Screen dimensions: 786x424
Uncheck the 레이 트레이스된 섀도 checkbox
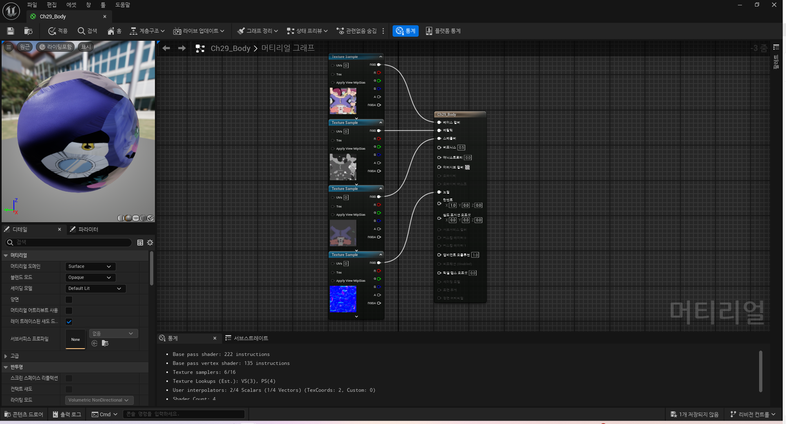tap(69, 322)
